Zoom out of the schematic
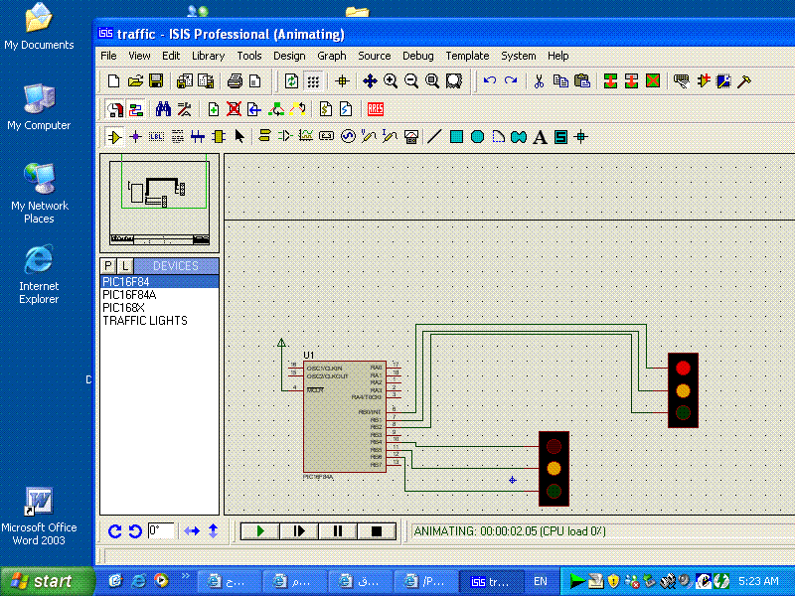 click(x=411, y=81)
